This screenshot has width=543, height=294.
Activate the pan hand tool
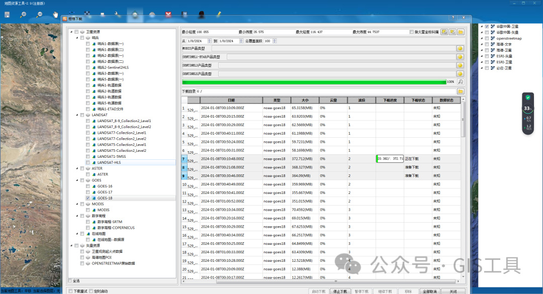coord(55,15)
